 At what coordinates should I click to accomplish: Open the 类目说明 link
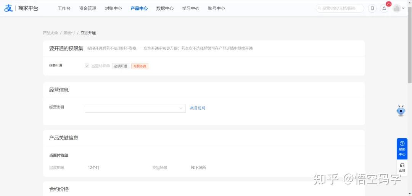click(198, 108)
